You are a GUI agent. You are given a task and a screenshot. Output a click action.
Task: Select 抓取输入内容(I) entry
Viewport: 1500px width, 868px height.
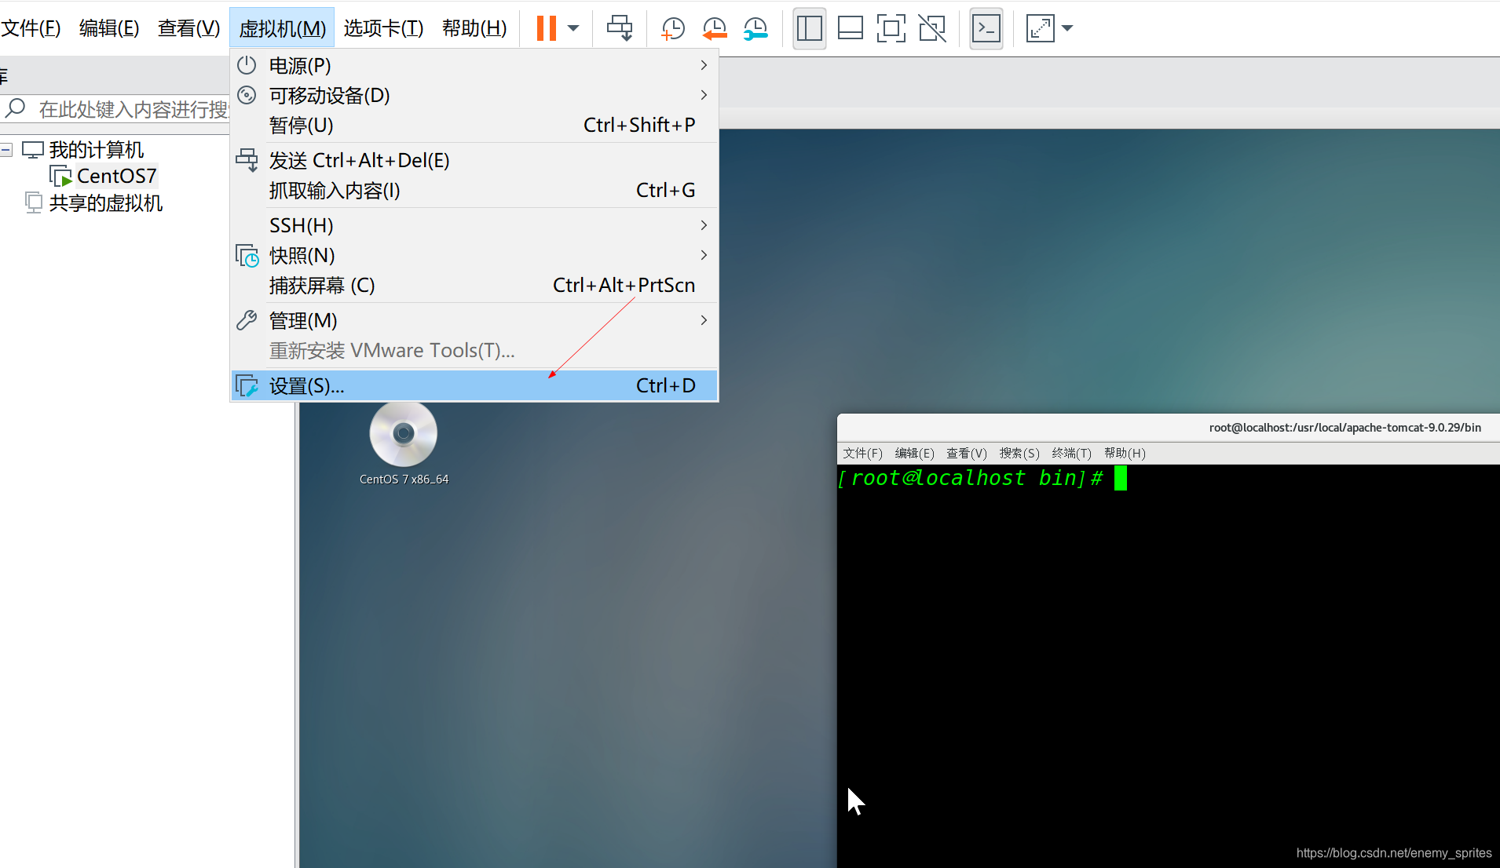click(474, 190)
